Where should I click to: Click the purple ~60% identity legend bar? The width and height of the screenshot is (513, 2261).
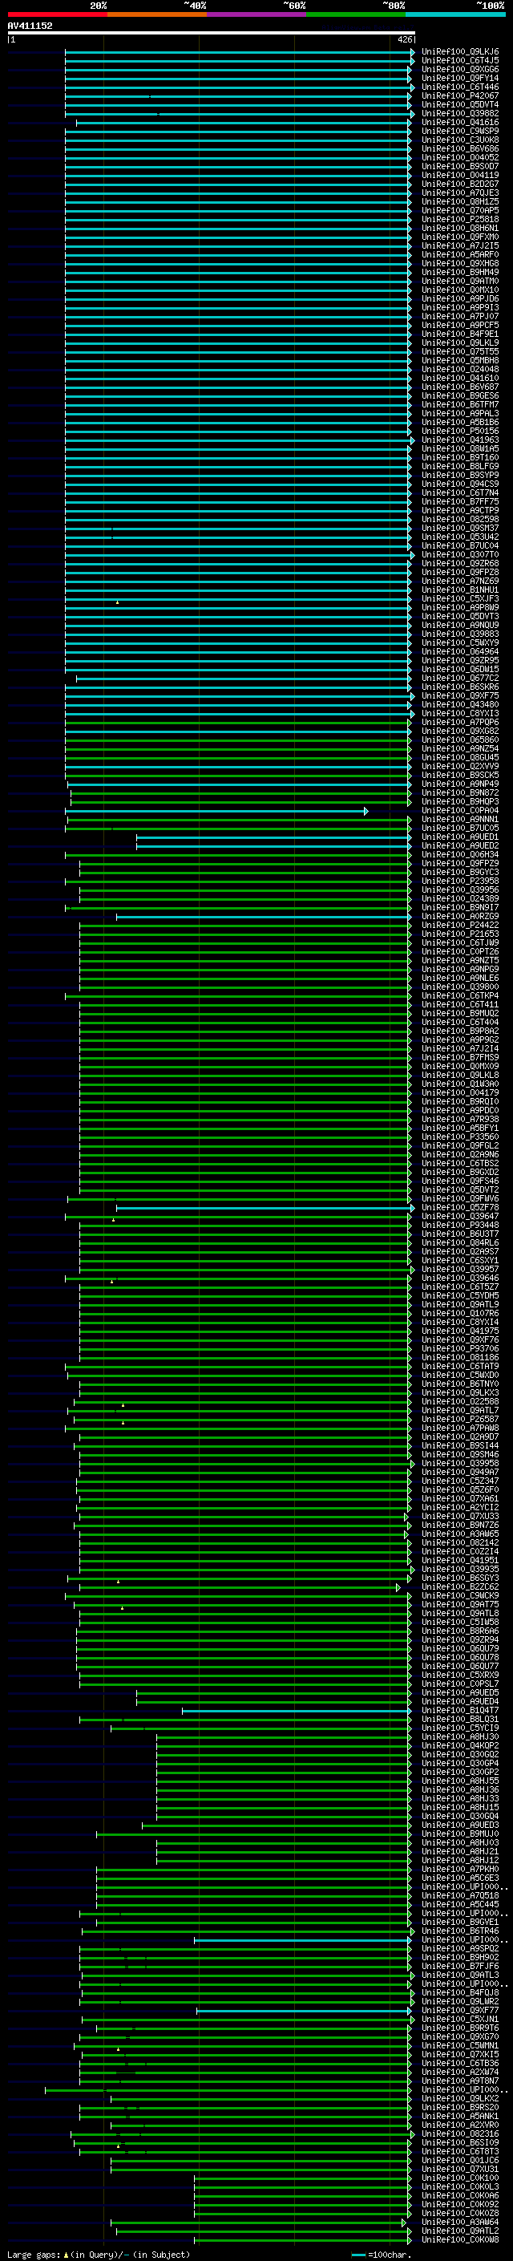coord(257,14)
